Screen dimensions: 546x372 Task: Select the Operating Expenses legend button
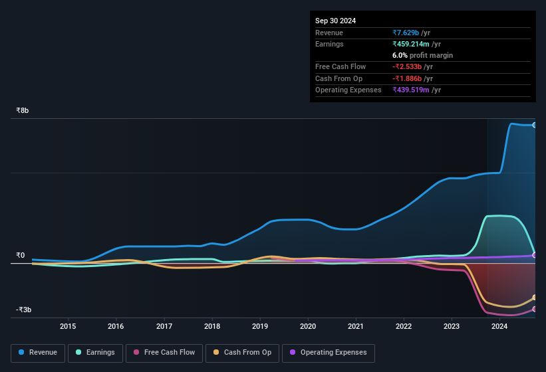click(x=328, y=353)
